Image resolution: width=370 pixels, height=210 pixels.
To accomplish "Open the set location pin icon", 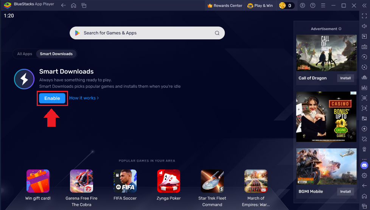I will click(364, 149).
